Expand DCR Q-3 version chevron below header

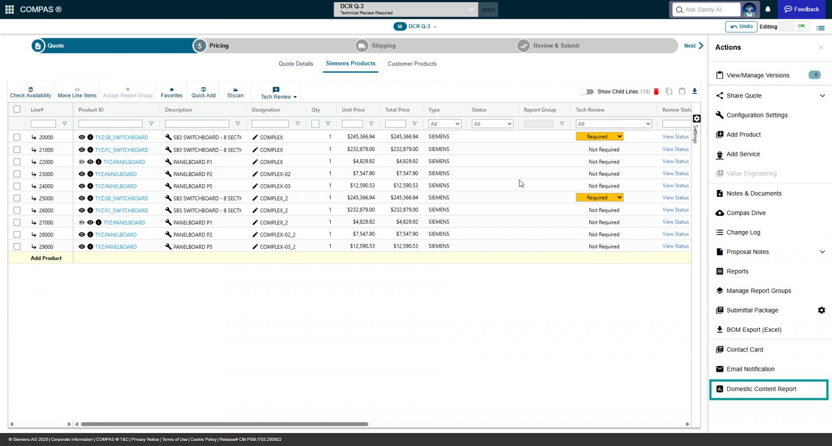[435, 26]
